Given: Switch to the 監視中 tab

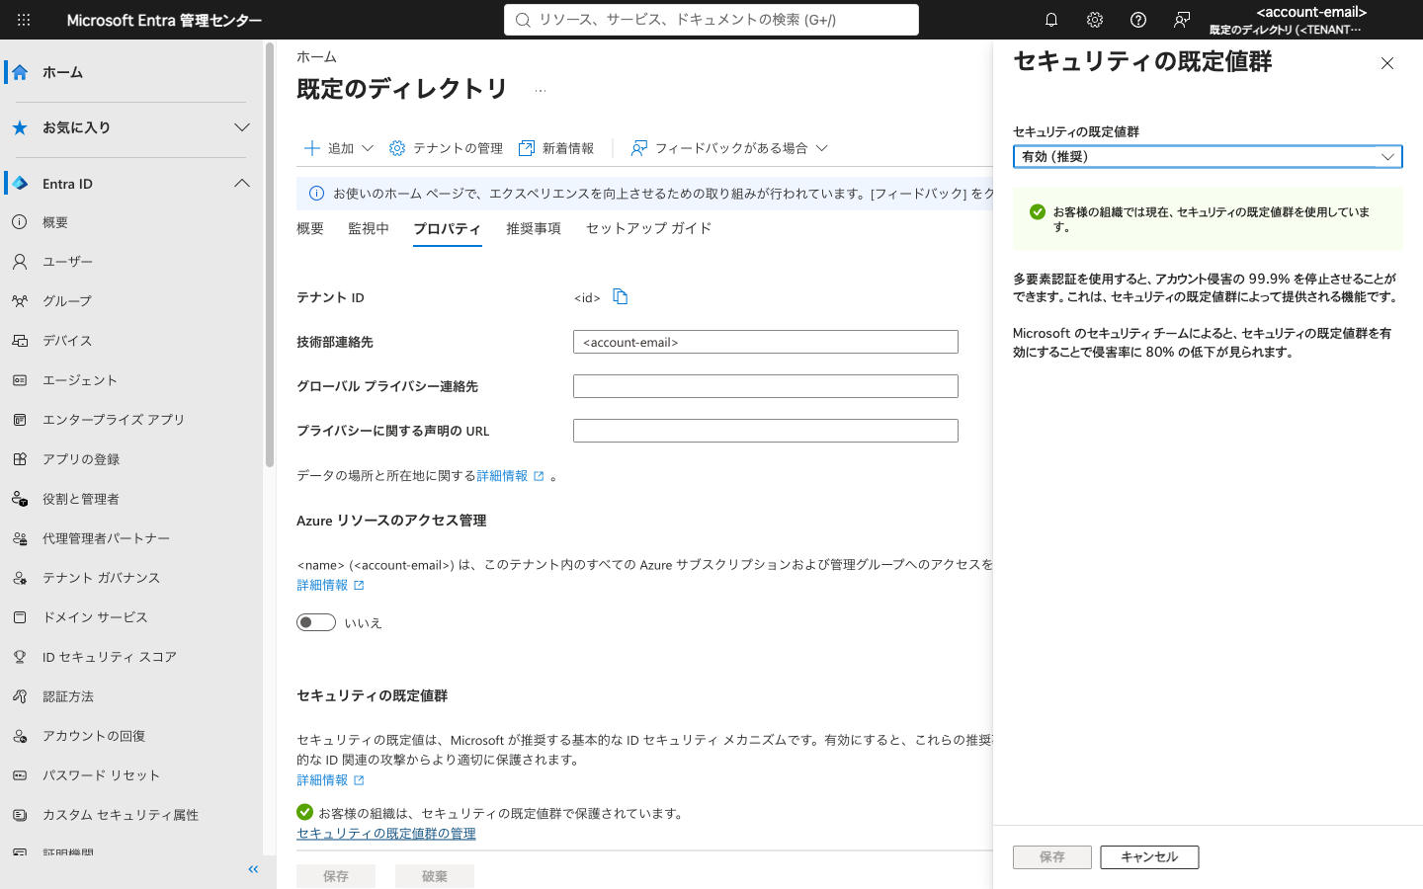Looking at the screenshot, I should click(369, 228).
